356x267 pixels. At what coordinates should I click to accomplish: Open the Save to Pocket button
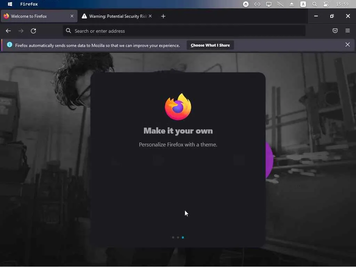pos(335,31)
